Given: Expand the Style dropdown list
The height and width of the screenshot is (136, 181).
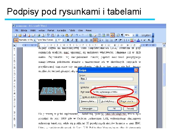Looking at the screenshot, I should tap(34, 40).
